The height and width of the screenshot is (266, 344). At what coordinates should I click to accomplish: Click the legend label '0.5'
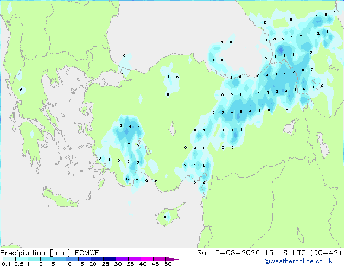[x=18, y=264]
